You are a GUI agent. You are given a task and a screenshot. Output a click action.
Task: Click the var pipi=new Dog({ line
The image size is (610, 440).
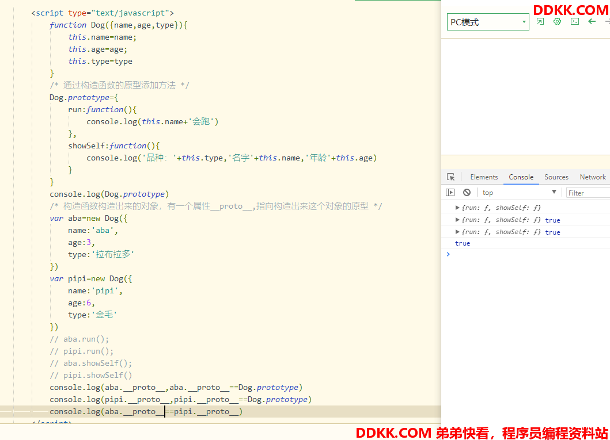[x=91, y=278]
